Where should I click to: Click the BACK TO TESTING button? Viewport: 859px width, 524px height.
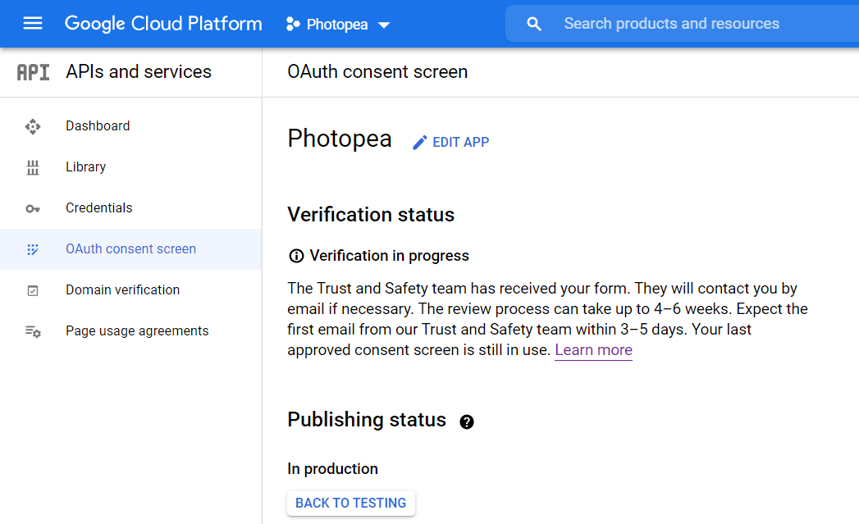pos(350,503)
